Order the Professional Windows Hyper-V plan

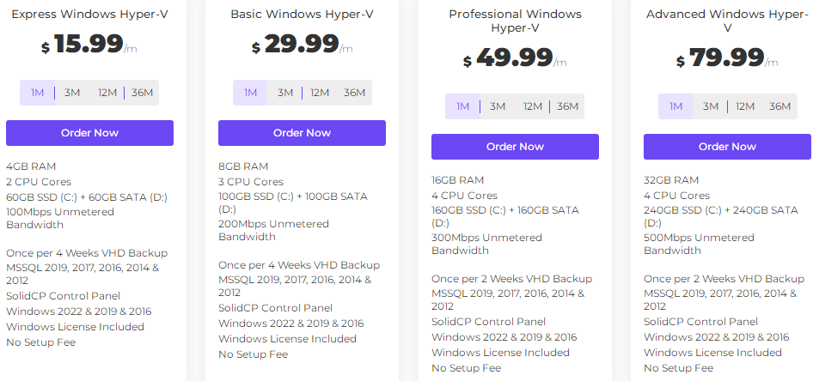point(515,147)
